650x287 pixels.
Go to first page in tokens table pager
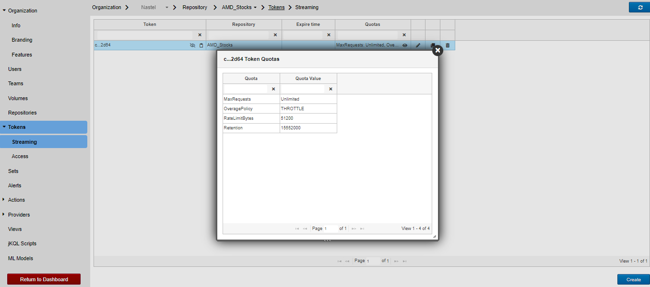(340, 261)
